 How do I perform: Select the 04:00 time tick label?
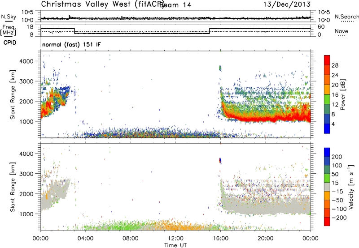tap(86, 239)
